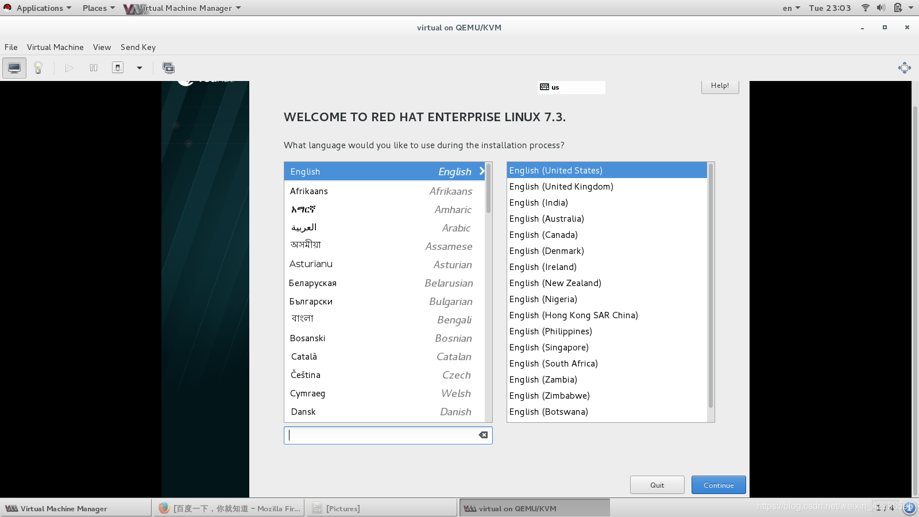Switch to Pictures taskbar window
919x517 pixels.
coord(381,508)
